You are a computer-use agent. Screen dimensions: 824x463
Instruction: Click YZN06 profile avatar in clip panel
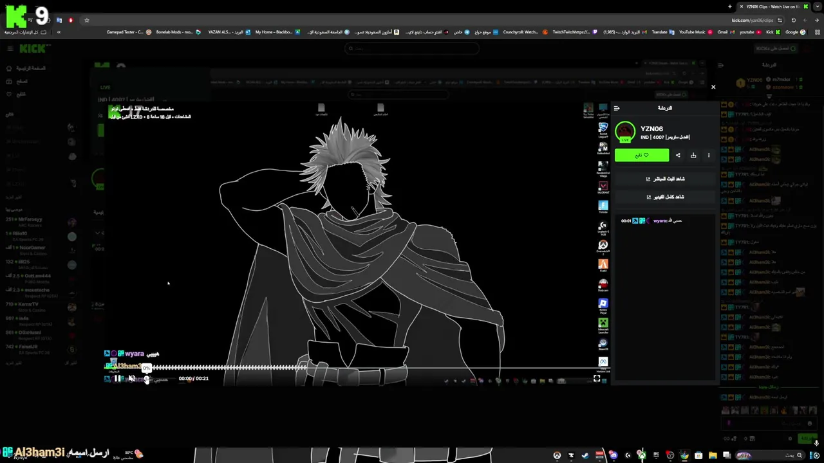(x=624, y=132)
